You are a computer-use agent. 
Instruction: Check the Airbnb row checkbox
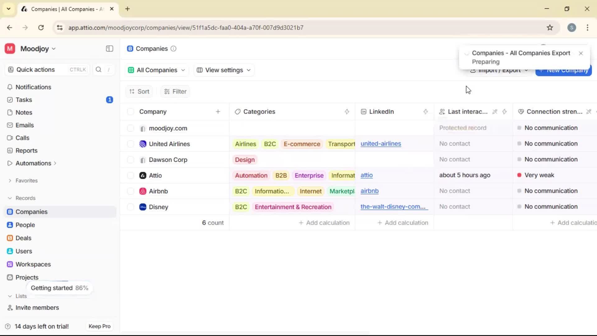tap(131, 191)
